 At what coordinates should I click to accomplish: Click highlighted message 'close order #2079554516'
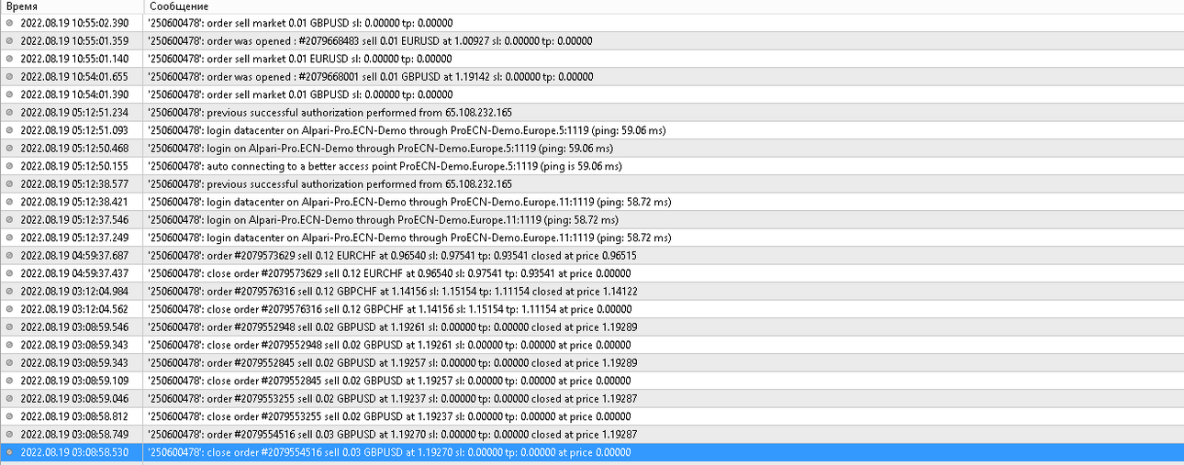pyautogui.click(x=389, y=452)
